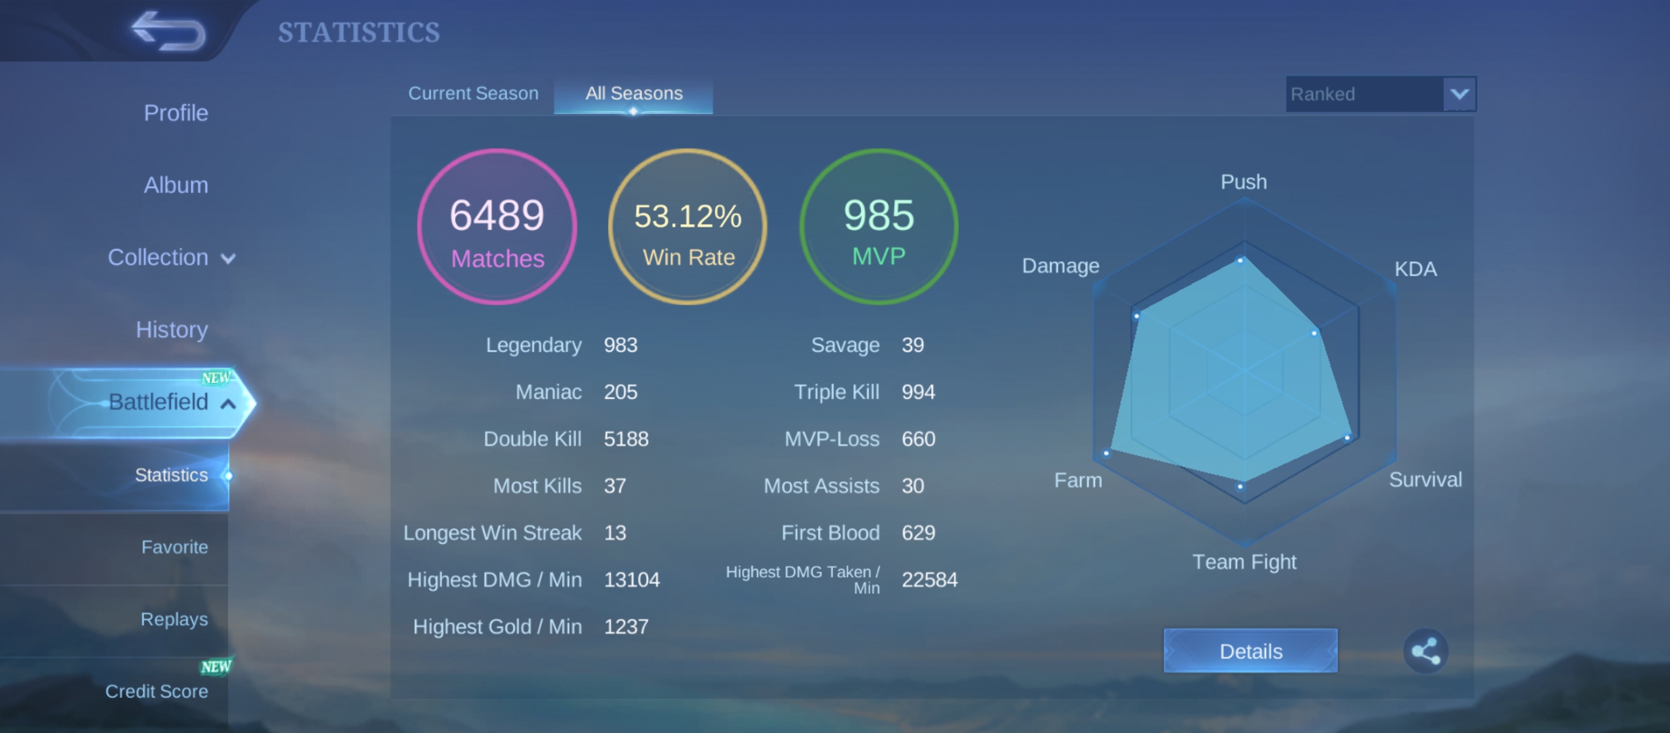Click the Win Rate circle badge

coord(688,227)
